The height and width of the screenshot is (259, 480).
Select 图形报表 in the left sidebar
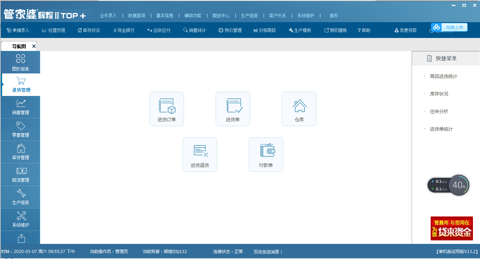click(20, 62)
